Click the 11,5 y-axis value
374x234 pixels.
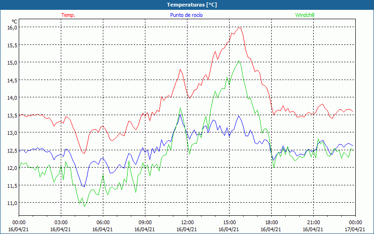pyautogui.click(x=12, y=185)
